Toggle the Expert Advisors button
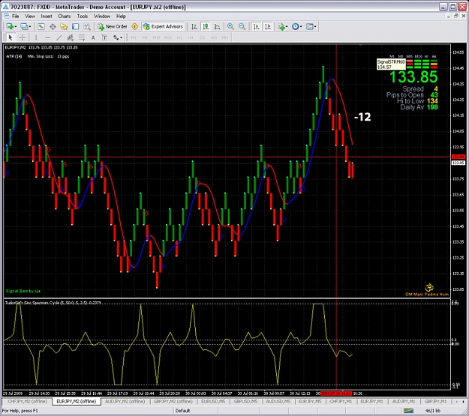The width and height of the screenshot is (469, 416). [163, 26]
